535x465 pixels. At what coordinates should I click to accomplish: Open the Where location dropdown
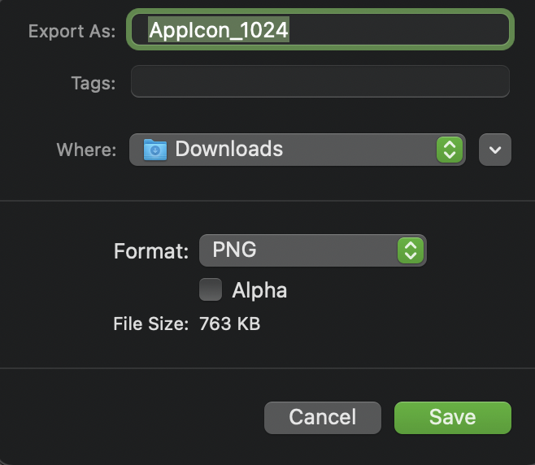point(297,150)
